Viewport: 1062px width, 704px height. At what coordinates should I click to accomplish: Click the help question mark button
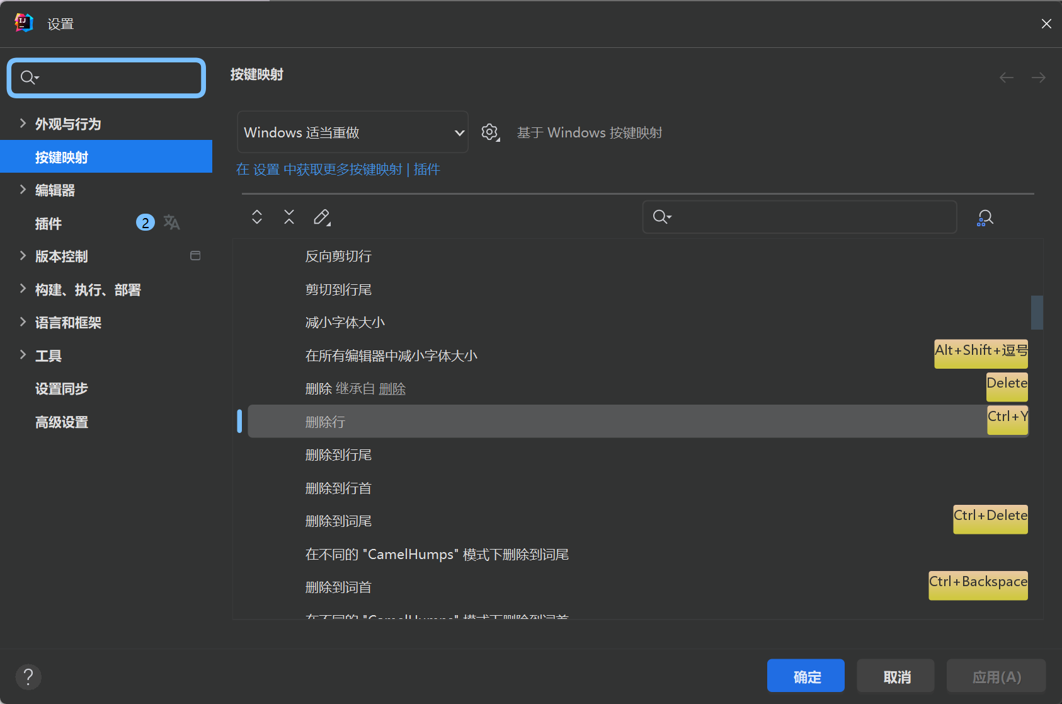(28, 677)
